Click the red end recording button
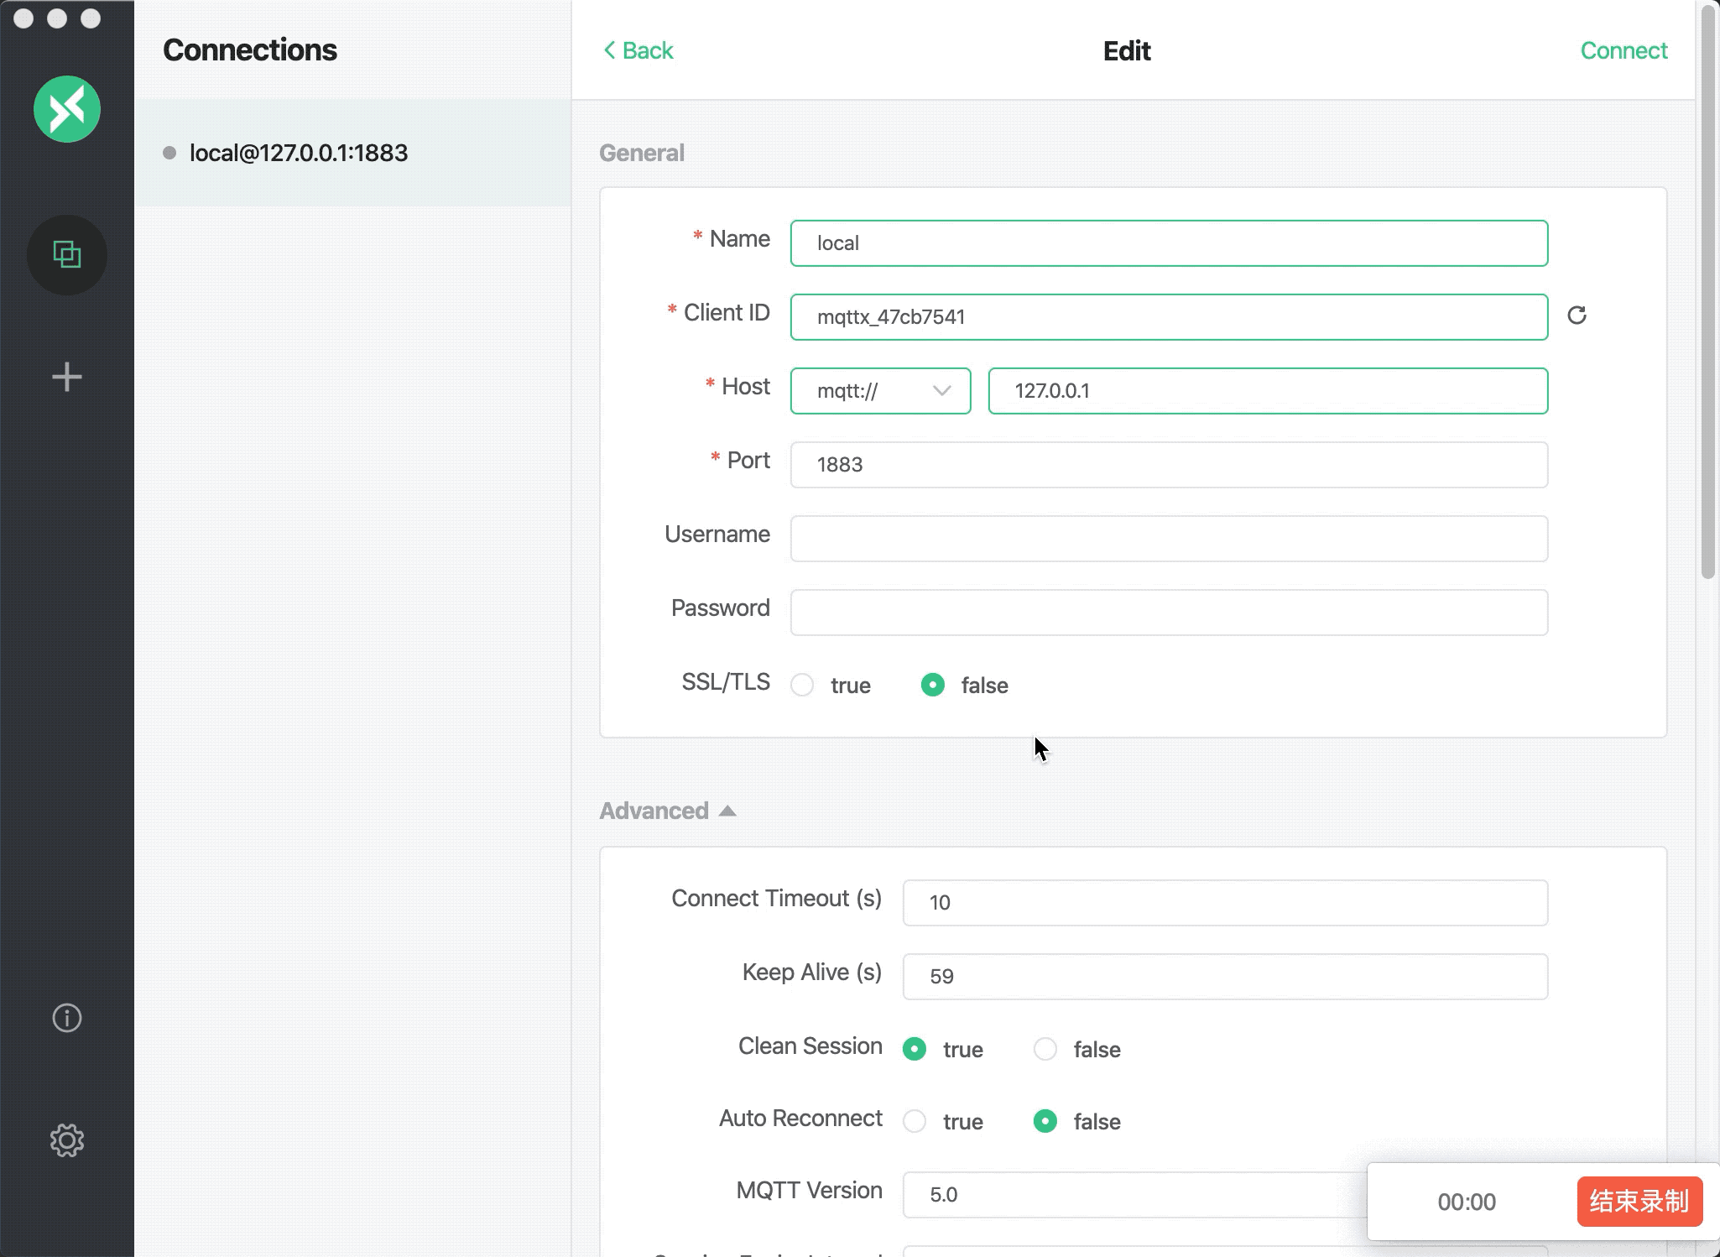 click(1639, 1202)
